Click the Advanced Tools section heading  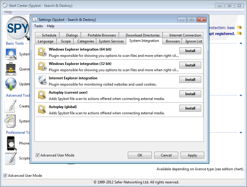18,95
